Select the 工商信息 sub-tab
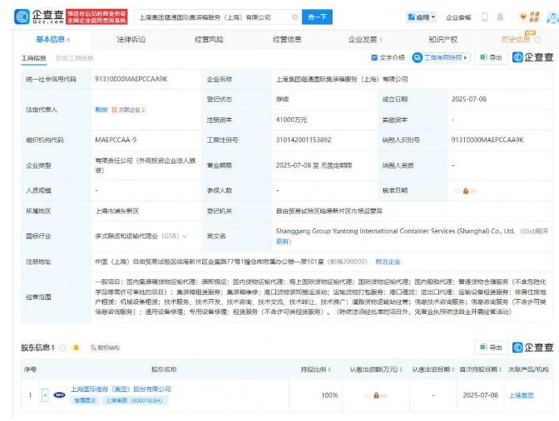 pyautogui.click(x=34, y=58)
